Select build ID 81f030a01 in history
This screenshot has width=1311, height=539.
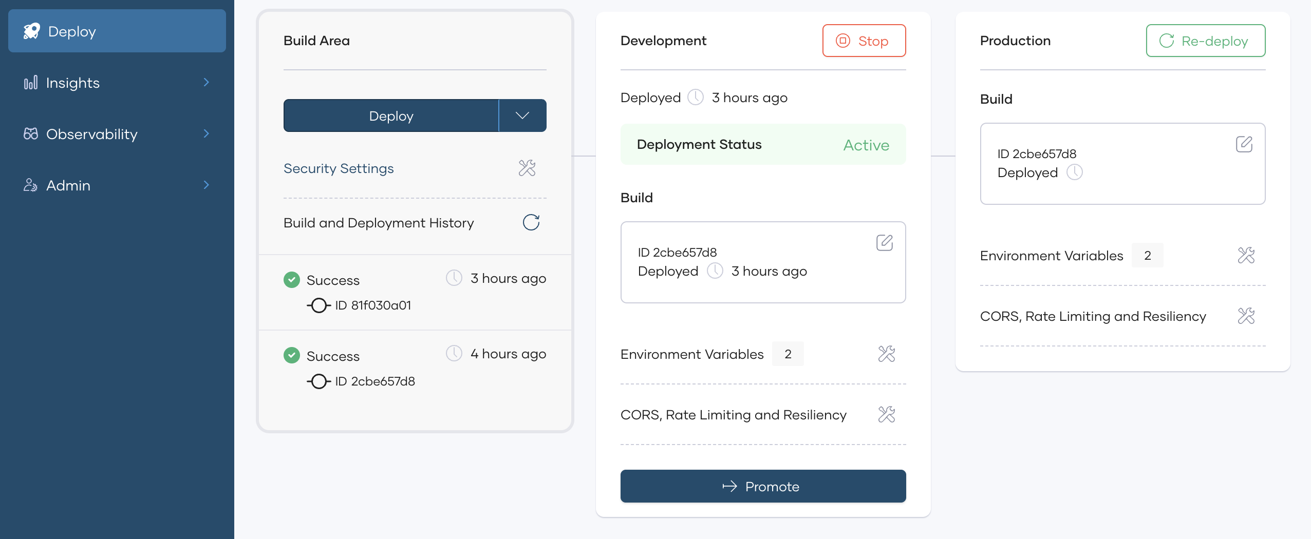(373, 305)
